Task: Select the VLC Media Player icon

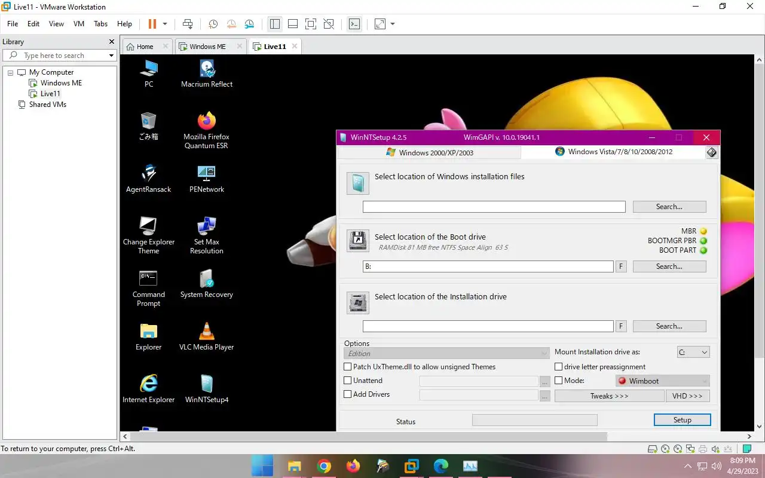Action: 206,336
